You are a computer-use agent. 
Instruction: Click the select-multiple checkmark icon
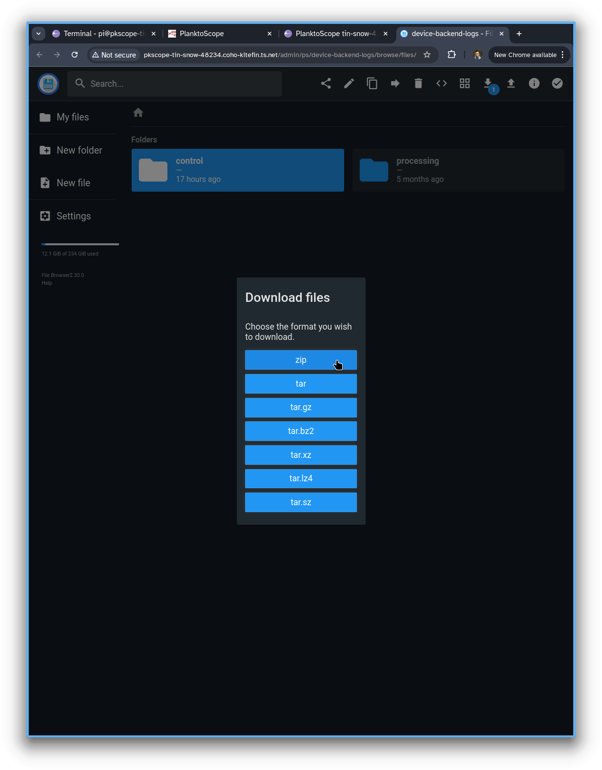pyautogui.click(x=557, y=83)
